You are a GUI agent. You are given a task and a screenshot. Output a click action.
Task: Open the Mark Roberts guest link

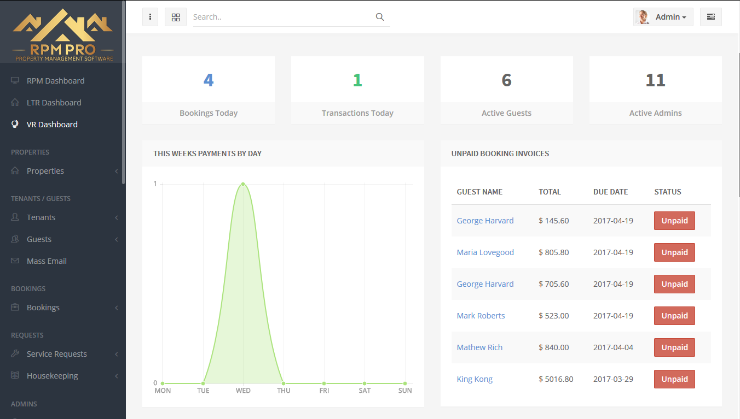481,316
